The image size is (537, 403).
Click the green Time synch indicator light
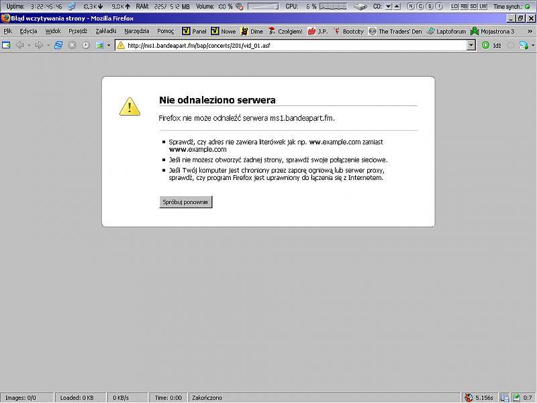click(x=528, y=7)
